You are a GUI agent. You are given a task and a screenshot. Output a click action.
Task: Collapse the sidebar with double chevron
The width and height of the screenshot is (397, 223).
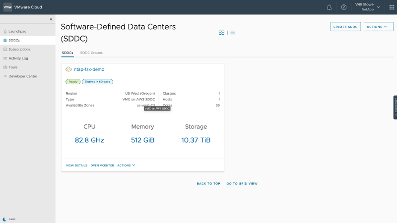point(51,19)
